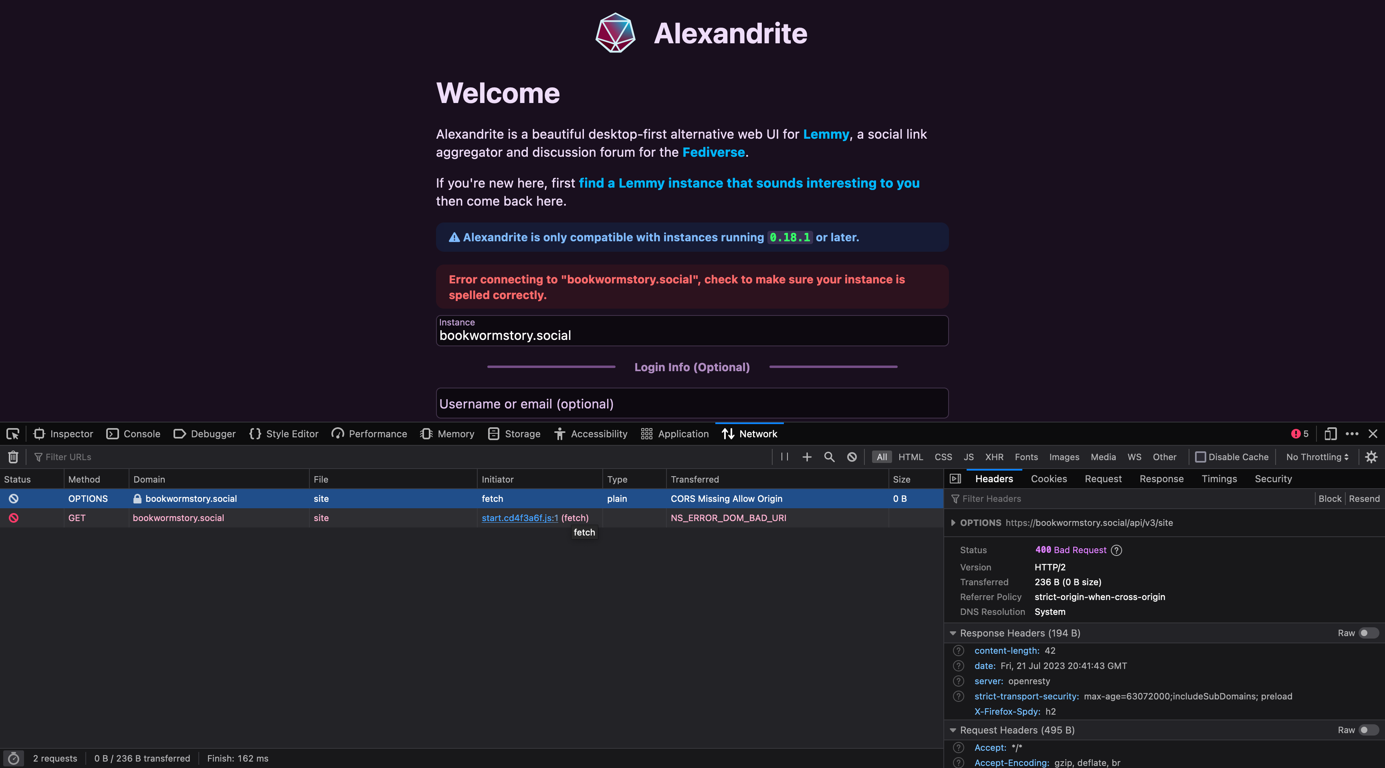
Task: Click blocked status icon of GET request
Action: point(14,518)
